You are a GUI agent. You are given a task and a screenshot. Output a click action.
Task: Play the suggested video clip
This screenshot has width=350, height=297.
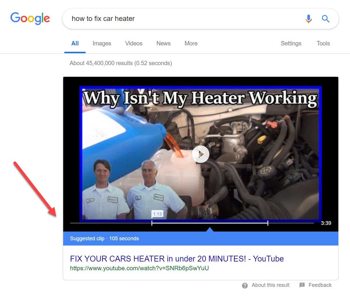tap(200, 154)
